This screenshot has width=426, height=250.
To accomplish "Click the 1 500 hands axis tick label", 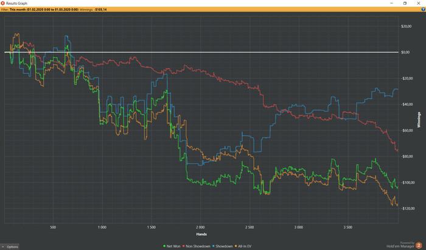I will [152, 227].
